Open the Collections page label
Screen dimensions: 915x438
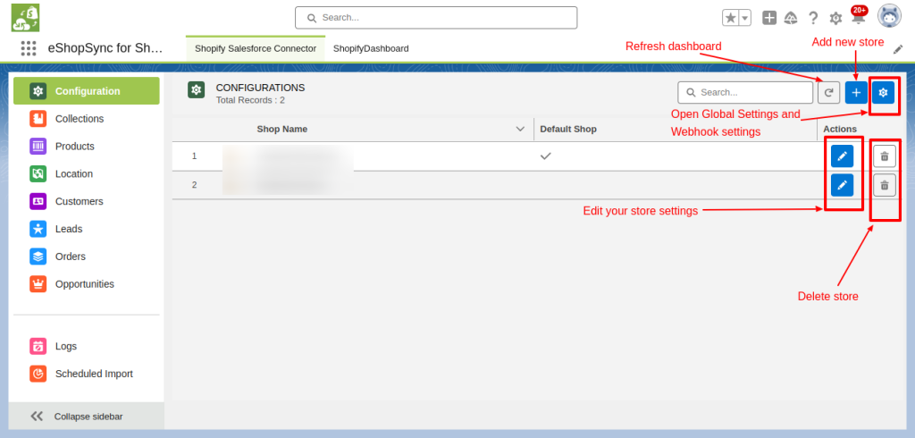[80, 119]
